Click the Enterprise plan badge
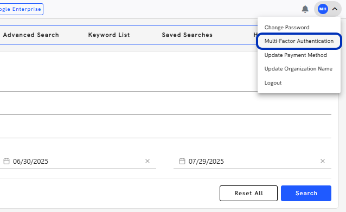 (x=21, y=9)
